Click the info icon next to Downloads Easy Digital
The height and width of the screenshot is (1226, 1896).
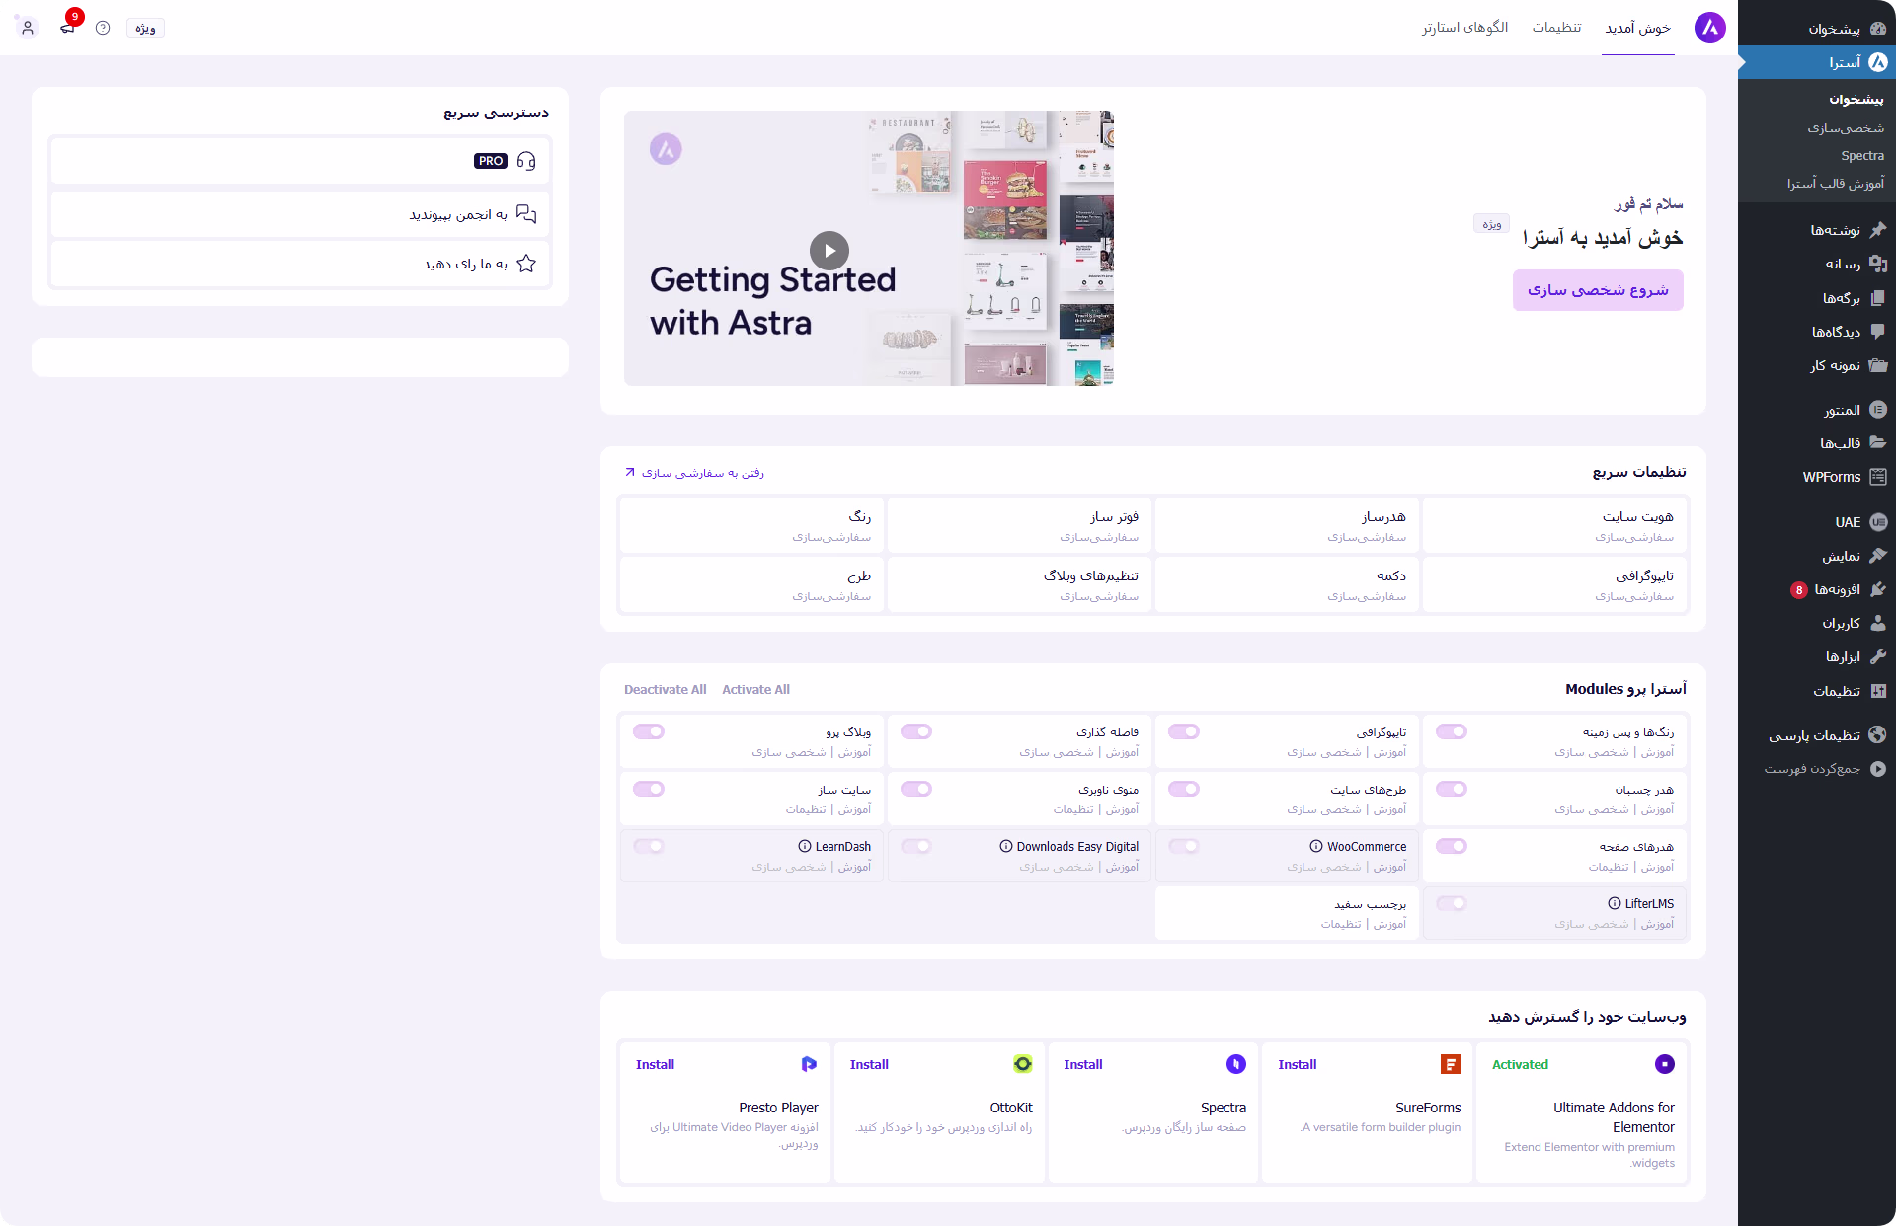1006,846
